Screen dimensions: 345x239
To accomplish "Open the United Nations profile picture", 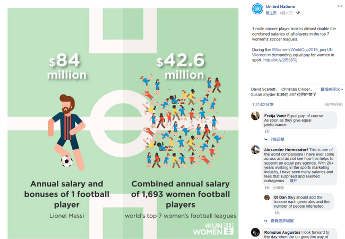I will [257, 9].
